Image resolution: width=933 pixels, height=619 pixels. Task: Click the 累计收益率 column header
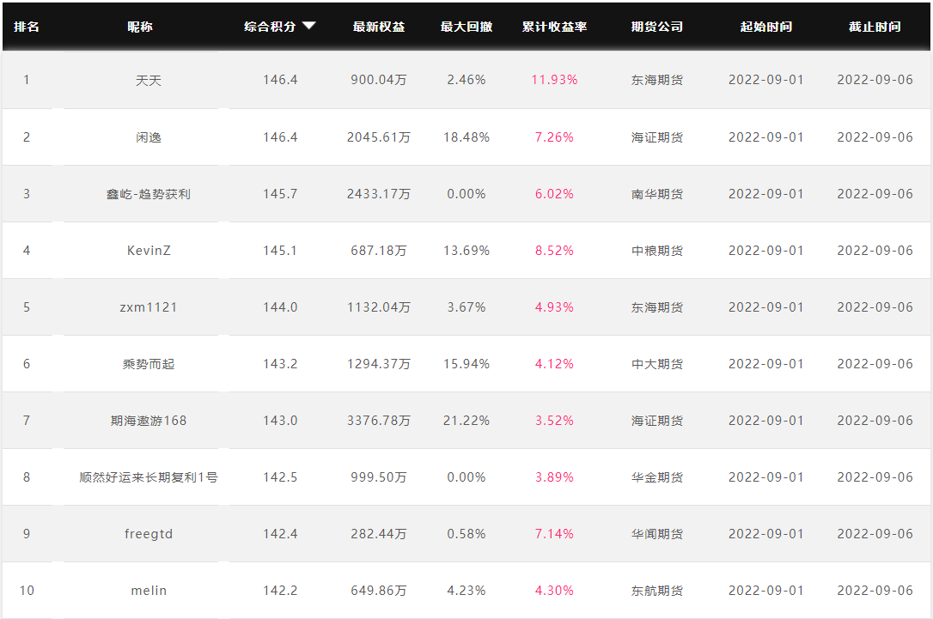[555, 27]
